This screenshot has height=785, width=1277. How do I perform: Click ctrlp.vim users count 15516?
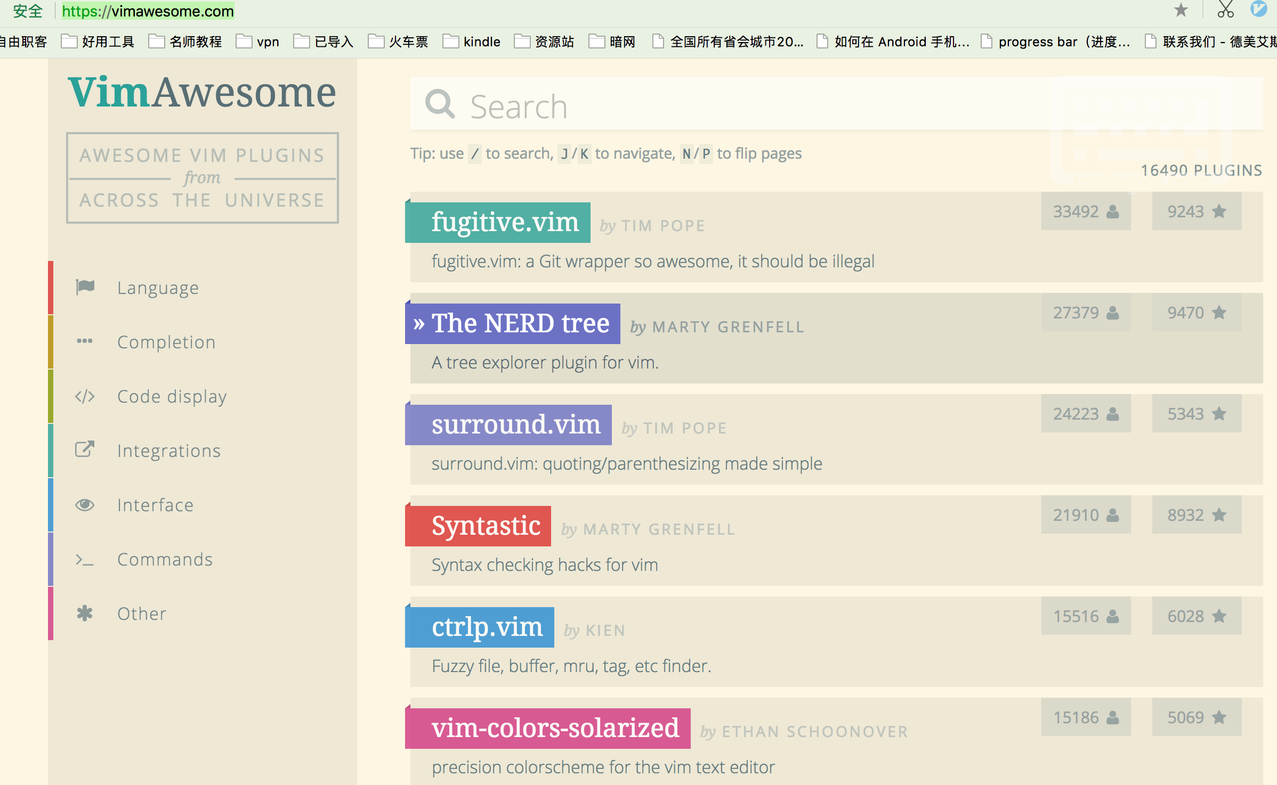[x=1086, y=616]
